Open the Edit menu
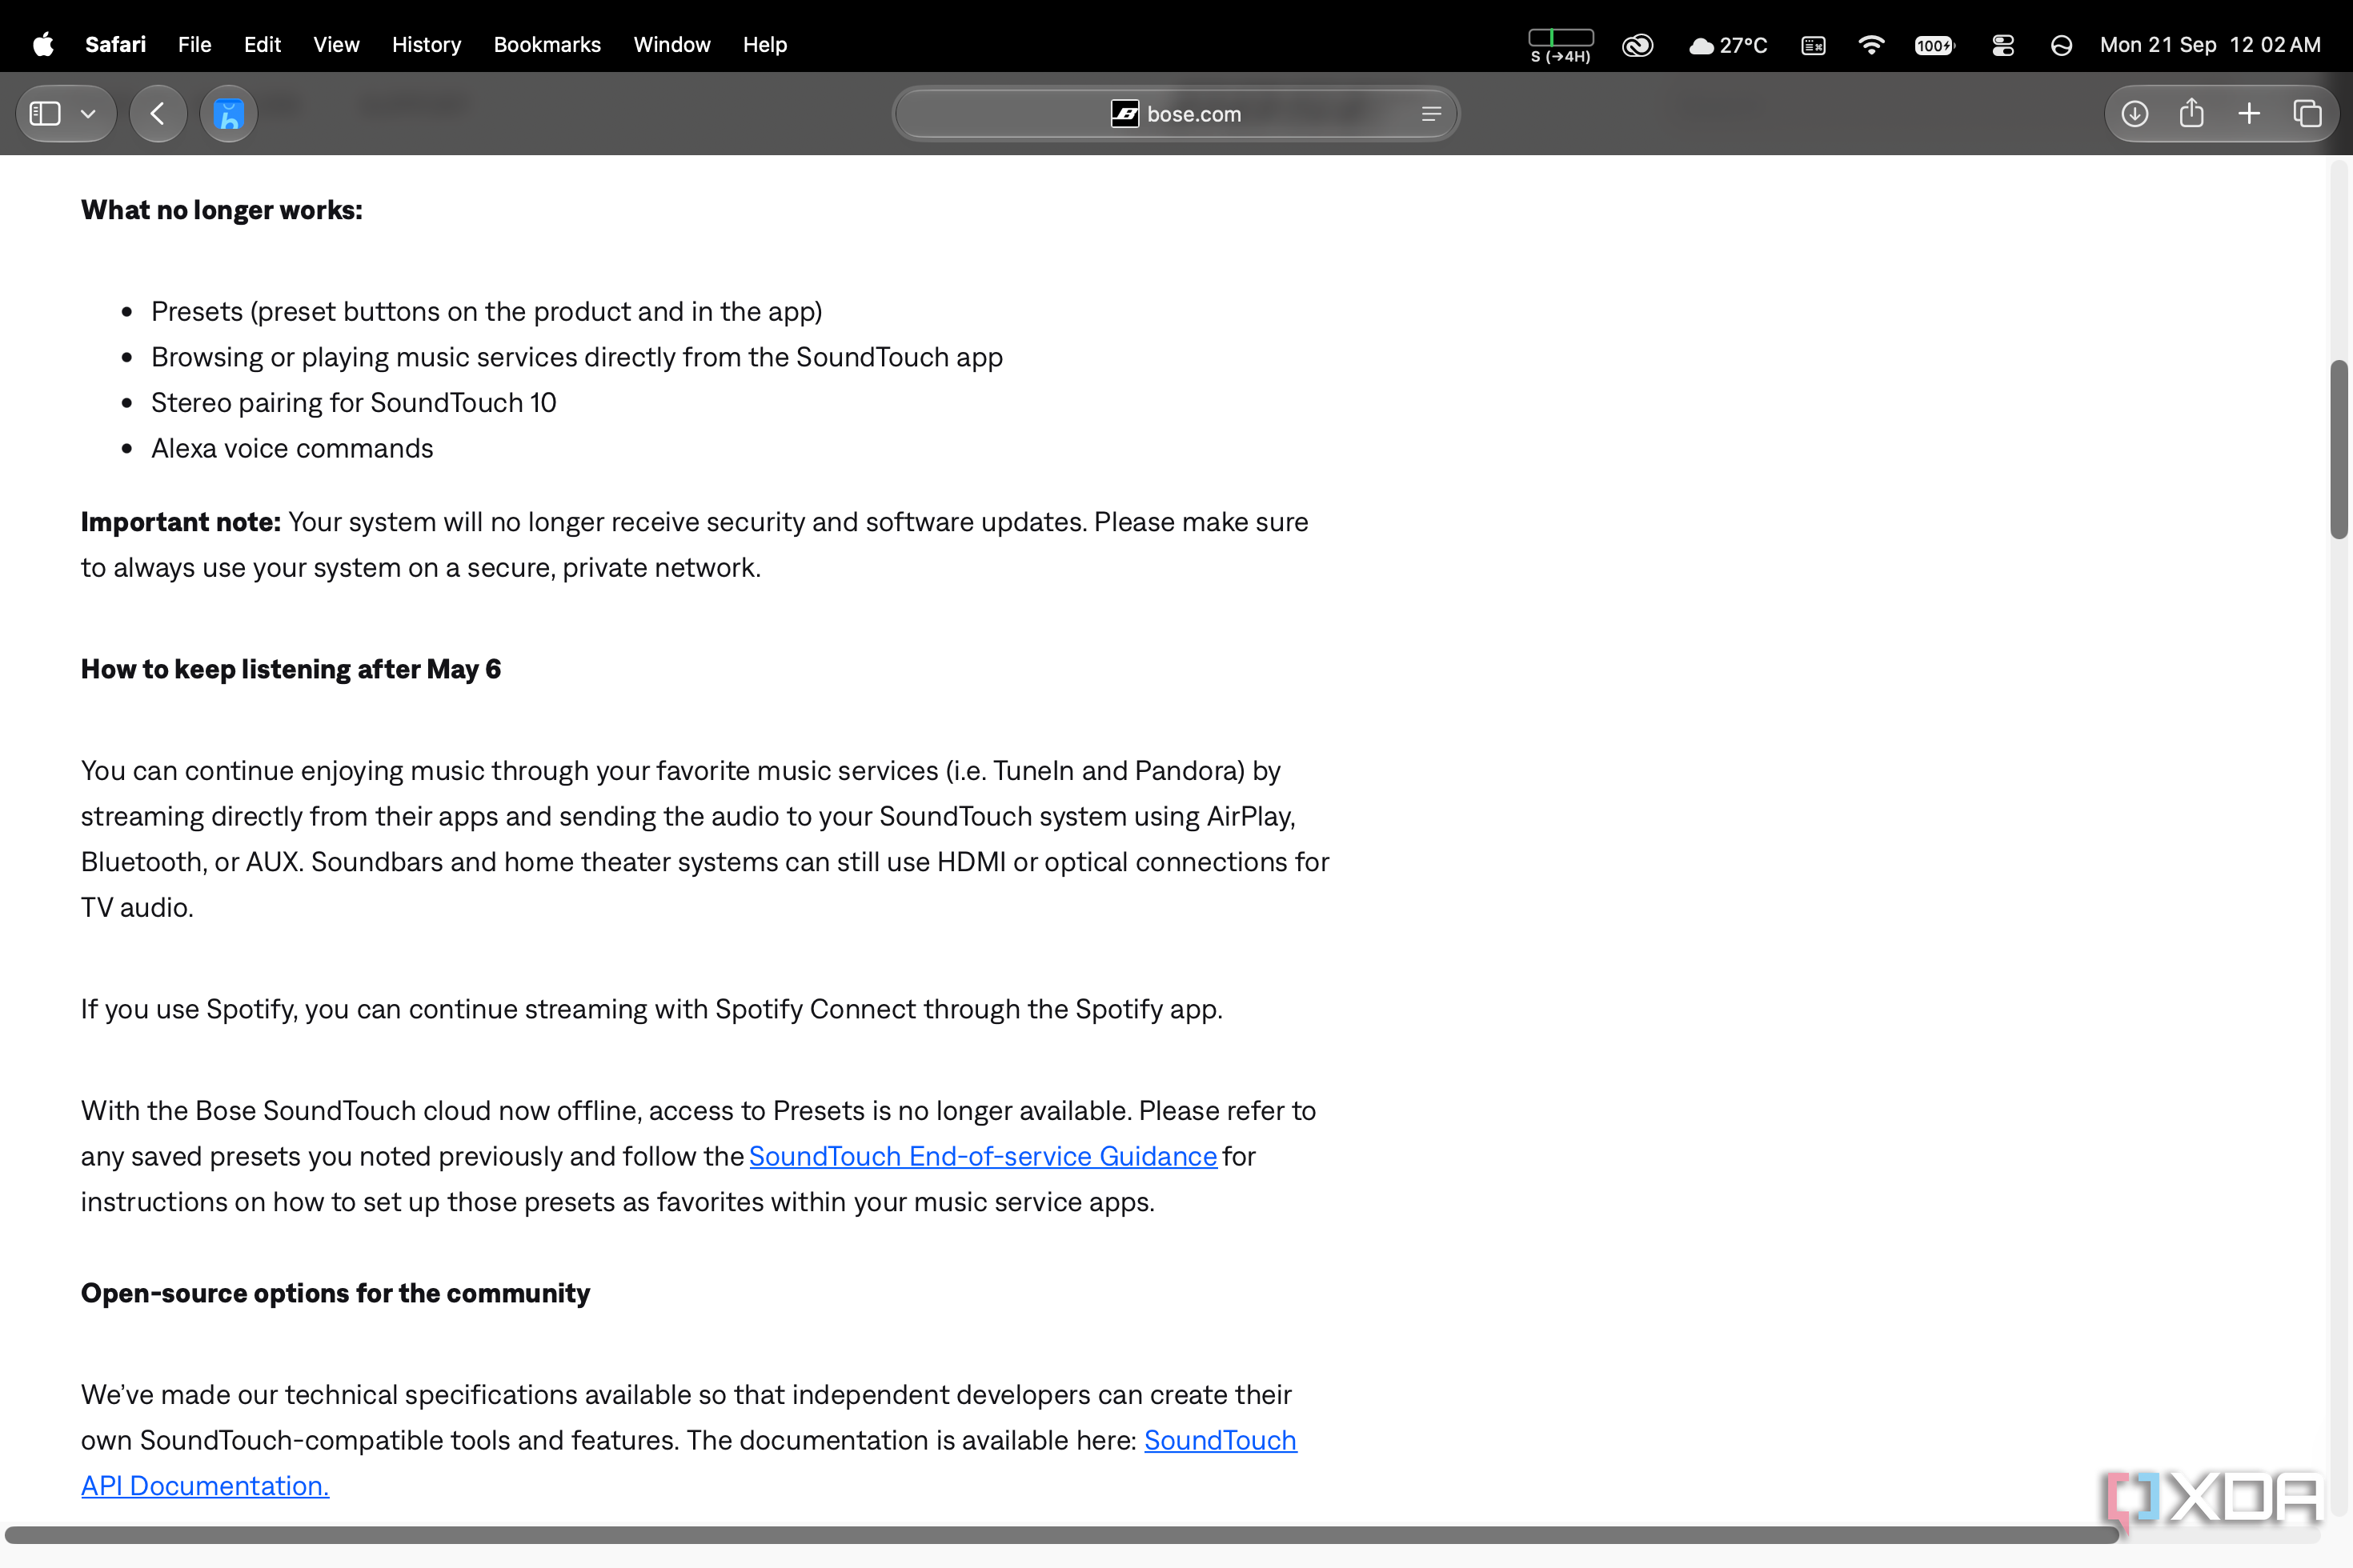The height and width of the screenshot is (1568, 2353). point(263,45)
